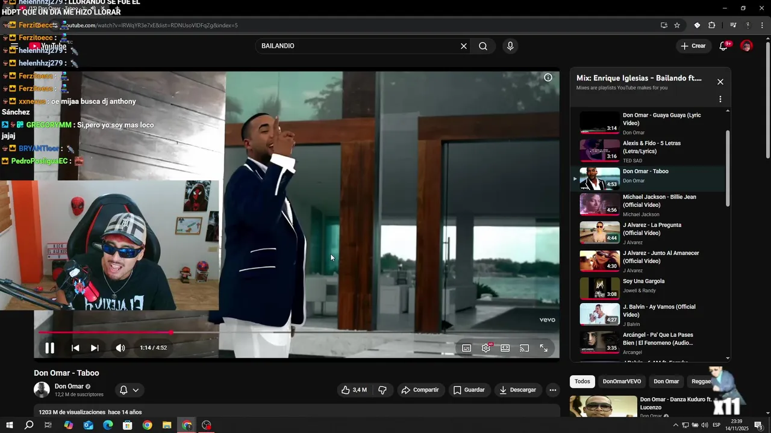The image size is (771, 433).
Task: Open subscription notification bell dropdown
Action: click(130, 390)
